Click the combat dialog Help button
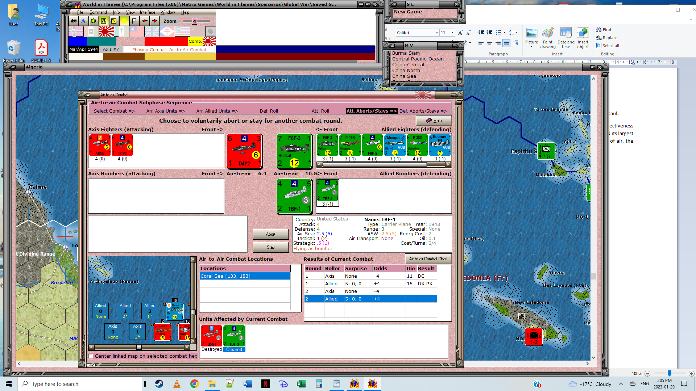696x391 pixels. [434, 121]
